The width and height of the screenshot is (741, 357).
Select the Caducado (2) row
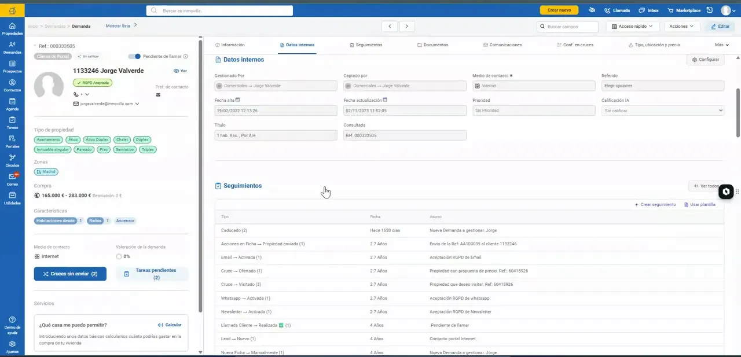click(469, 230)
